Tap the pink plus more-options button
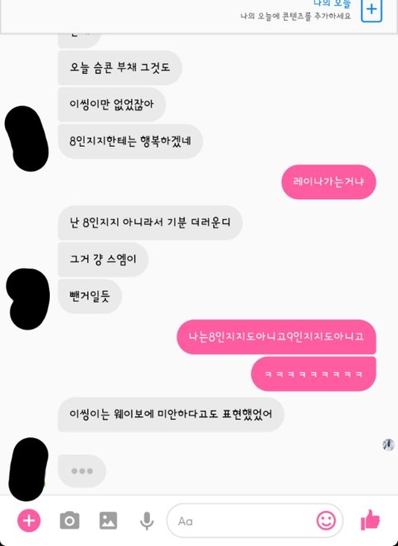Image resolution: width=398 pixels, height=546 pixels. pyautogui.click(x=29, y=520)
